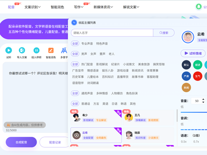Click the 合成配音 button
Viewport: 207px width, 155px height.
(21, 142)
